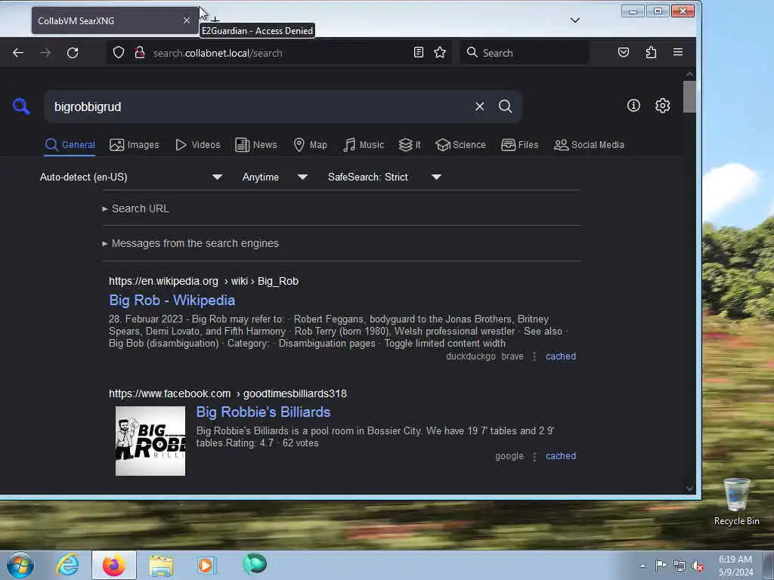
Task: Switch to the Map category tab
Action: pyautogui.click(x=311, y=145)
